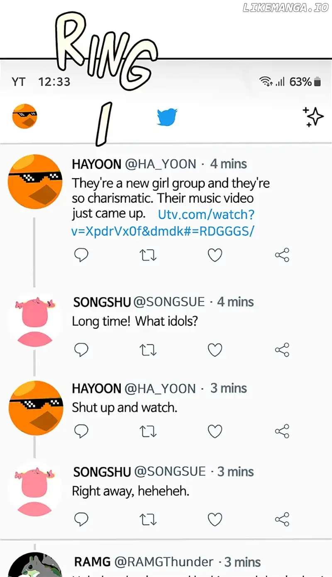Share the 'Right away, heheheh.' tweet
This screenshot has width=332, height=577.
pos(282,519)
